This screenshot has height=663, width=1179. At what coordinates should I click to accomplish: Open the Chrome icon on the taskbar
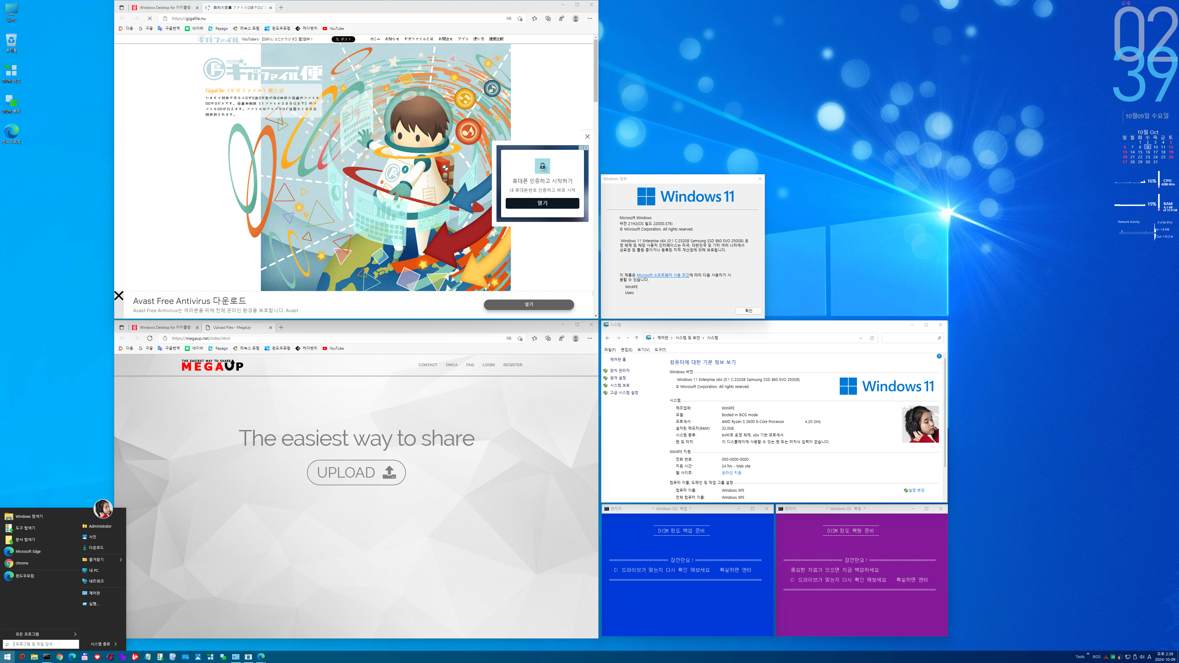pyautogui.click(x=60, y=657)
